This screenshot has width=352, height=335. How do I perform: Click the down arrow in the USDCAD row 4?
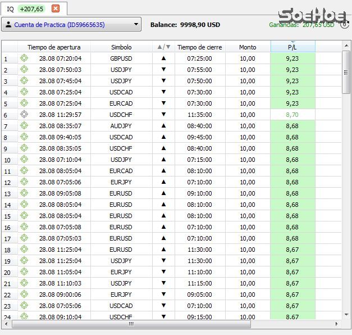pos(163,92)
